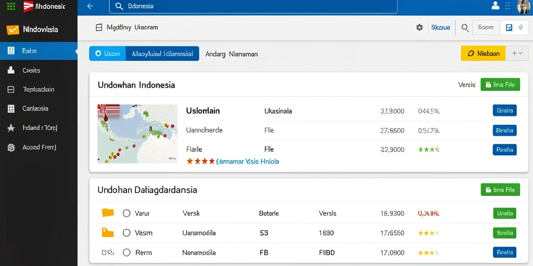Click the magnifier icon beside Boom field

point(465,28)
